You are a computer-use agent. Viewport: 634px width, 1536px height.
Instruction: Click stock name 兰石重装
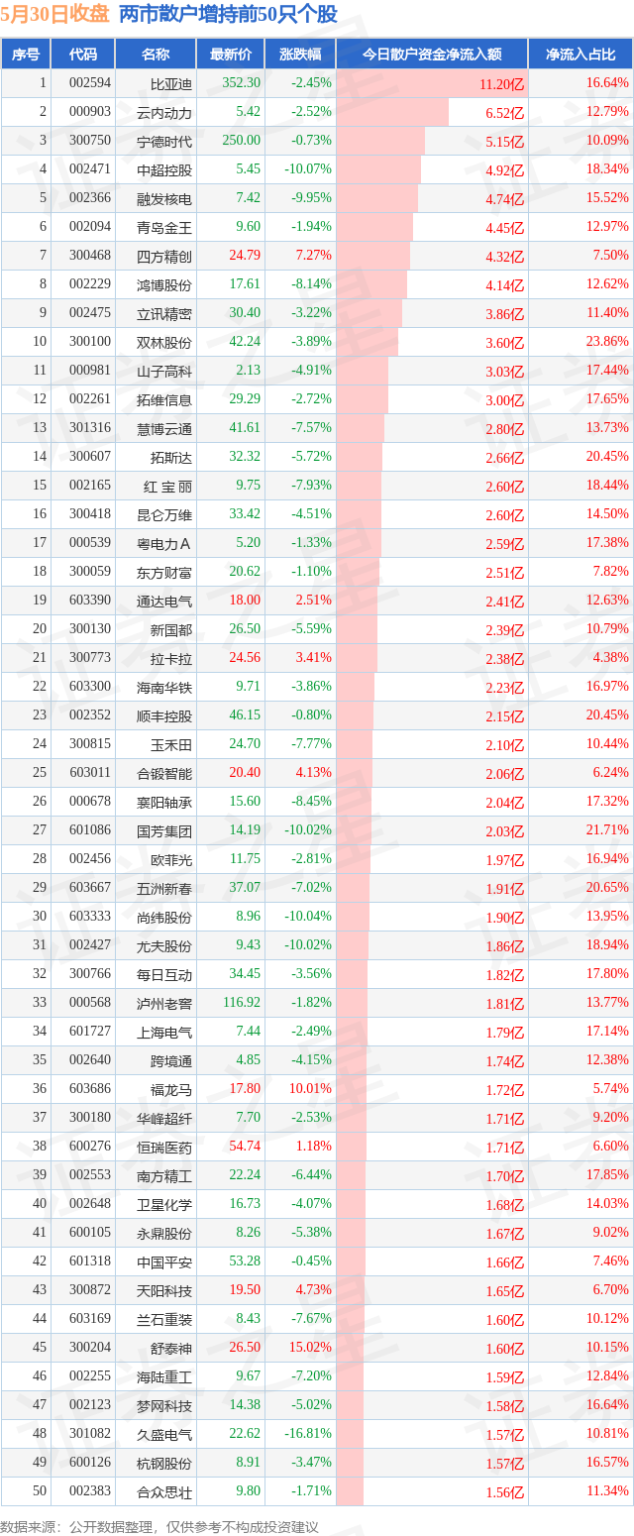point(164,1319)
